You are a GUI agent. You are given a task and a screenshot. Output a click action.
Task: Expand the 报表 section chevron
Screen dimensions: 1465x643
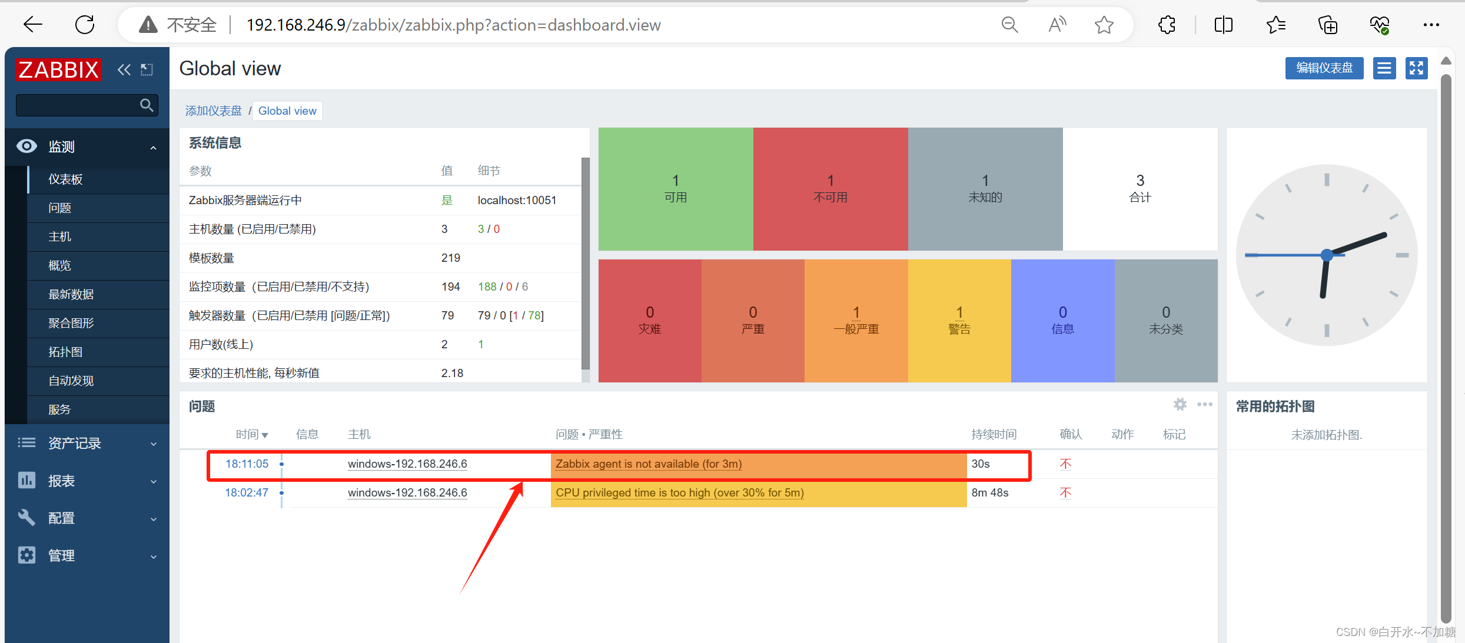tap(154, 481)
